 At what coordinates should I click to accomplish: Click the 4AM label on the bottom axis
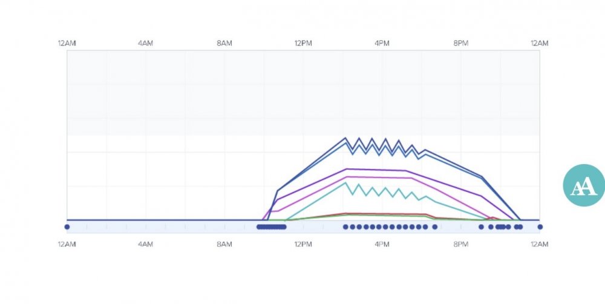pos(145,244)
